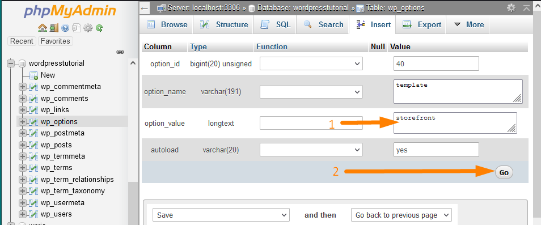Open the MySQL documentation page icon
The height and width of the screenshot is (225, 541).
[76, 28]
